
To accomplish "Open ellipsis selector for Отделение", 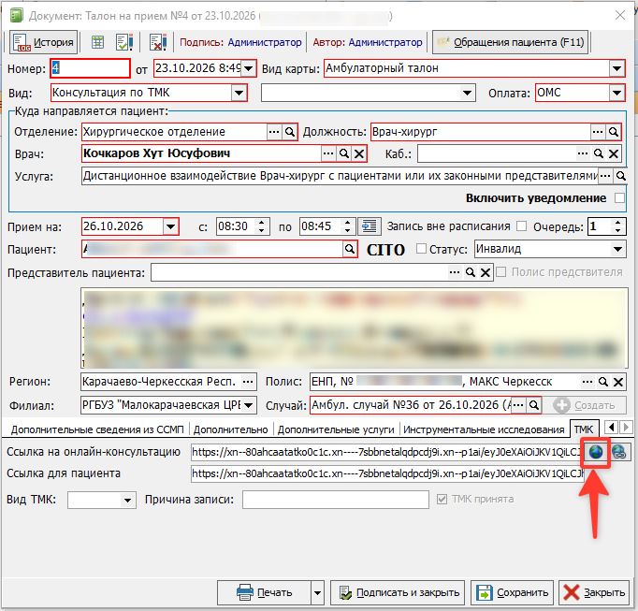I will coord(274,132).
